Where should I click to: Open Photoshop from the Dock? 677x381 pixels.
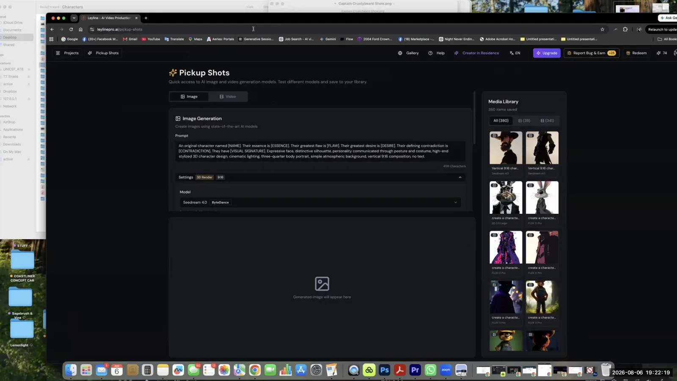pyautogui.click(x=384, y=370)
